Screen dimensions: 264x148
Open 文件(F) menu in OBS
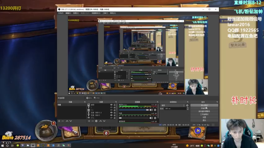61,13
